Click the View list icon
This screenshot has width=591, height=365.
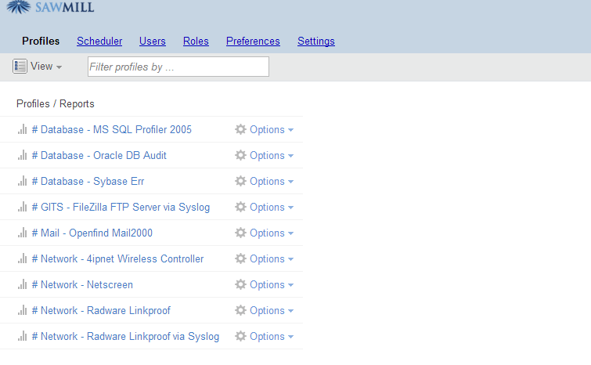pos(20,67)
